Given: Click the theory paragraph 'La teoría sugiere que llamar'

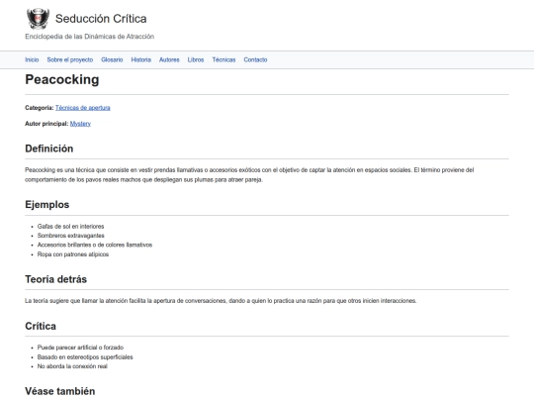Looking at the screenshot, I should [x=221, y=301].
